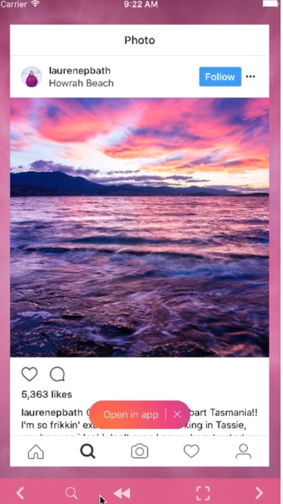Toggle fullscreen with the frame icon

click(x=203, y=493)
